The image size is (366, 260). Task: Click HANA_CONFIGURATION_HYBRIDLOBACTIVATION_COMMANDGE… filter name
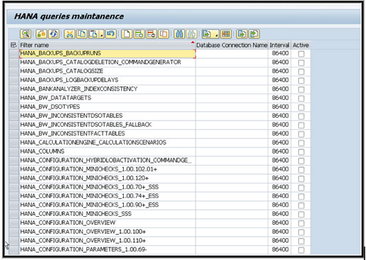(106, 160)
